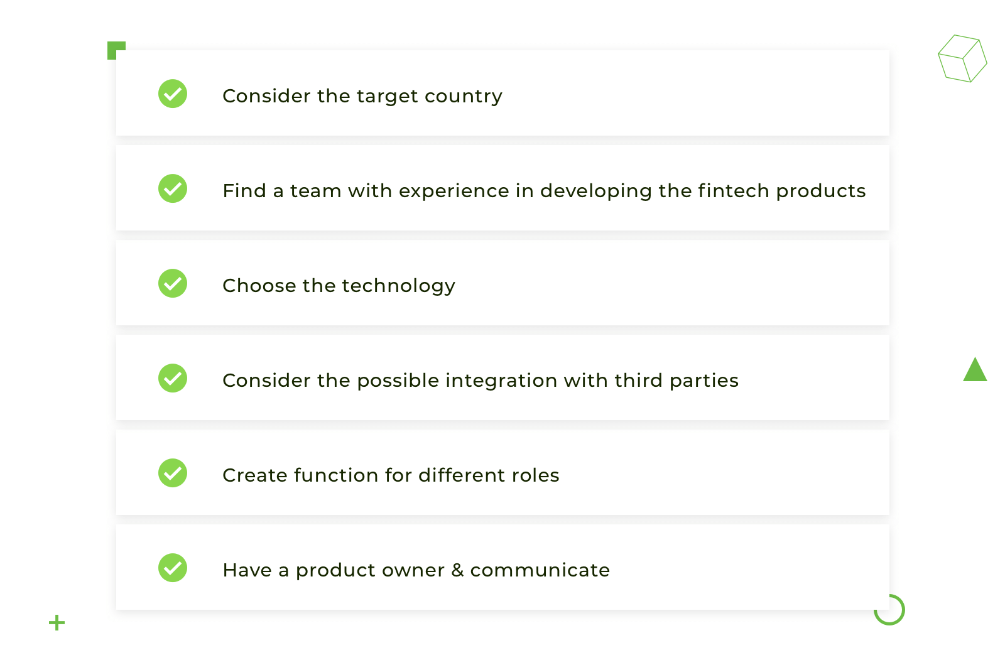Click the checkmark beside "Choose the technology"
Image resolution: width=1005 pixels, height=660 pixels.
click(x=173, y=283)
